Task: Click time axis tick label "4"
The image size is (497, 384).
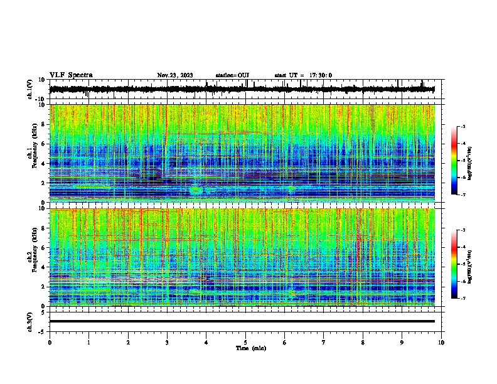Action: pyautogui.click(x=206, y=343)
